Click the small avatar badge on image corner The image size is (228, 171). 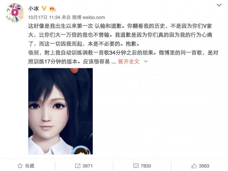tap(81, 150)
